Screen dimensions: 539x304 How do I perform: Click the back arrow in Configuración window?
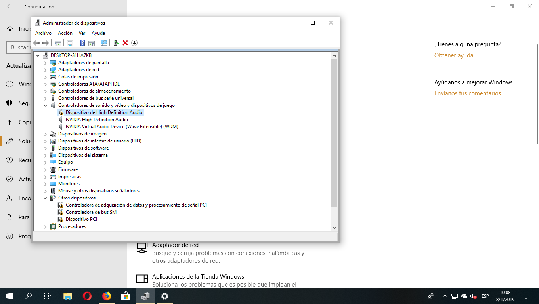pyautogui.click(x=9, y=7)
